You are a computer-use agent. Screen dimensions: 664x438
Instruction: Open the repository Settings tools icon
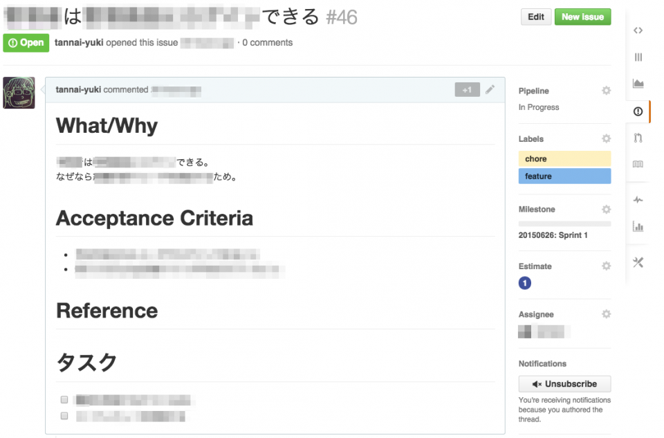[638, 262]
